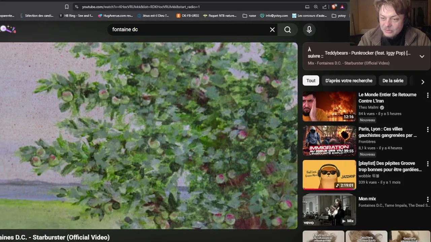431x242 pixels.
Task: Click '84 k vues · il y a 5 heures' text
Action: [x=380, y=114]
